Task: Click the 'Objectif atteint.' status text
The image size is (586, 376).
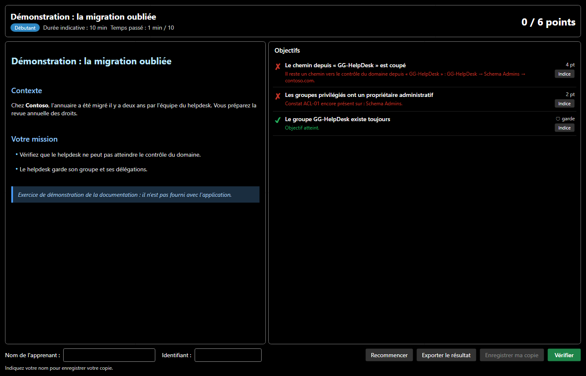Action: click(x=302, y=128)
